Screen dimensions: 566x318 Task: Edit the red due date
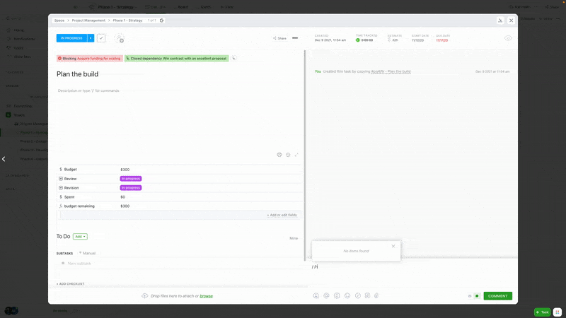tap(441, 40)
